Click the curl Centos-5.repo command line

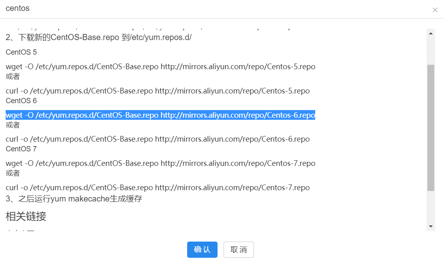pyautogui.click(x=158, y=91)
